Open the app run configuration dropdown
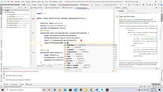The image size is (163, 92). 97,5
